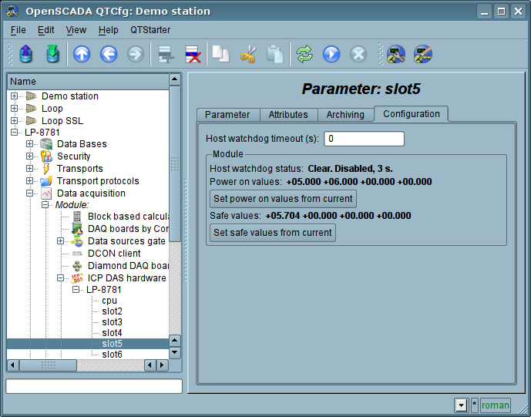
Task: Refresh the page with the green arrows icon
Action: (x=304, y=54)
